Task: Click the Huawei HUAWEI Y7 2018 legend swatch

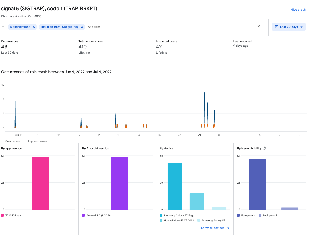Action: click(x=161, y=221)
